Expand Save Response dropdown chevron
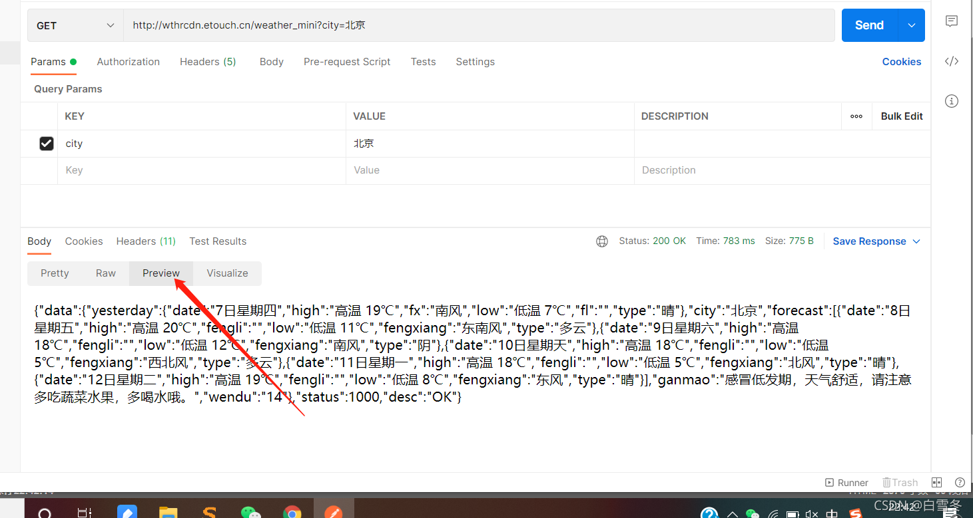 916,241
